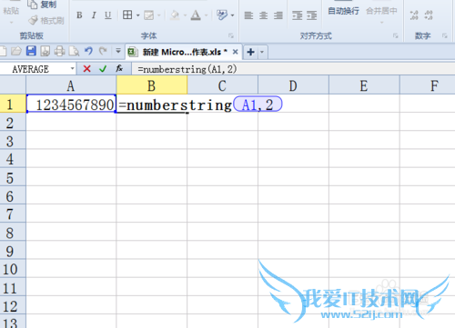Open 字体 group dialog launcher
This screenshot has width=455, height=328.
231,35
